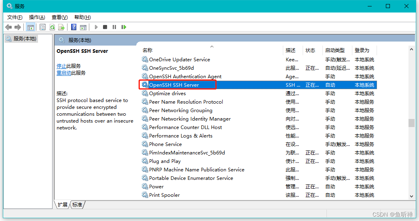
Task: Sort by the 描述 column header
Action: point(291,50)
